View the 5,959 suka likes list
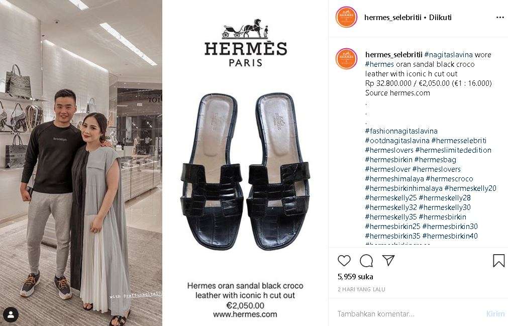 coord(355,277)
